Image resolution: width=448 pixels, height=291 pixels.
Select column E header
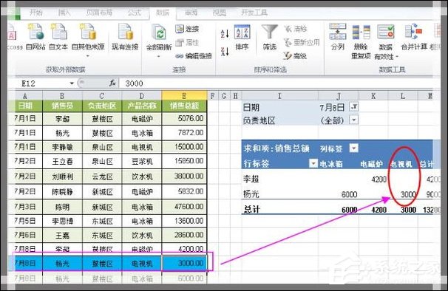click(184, 96)
